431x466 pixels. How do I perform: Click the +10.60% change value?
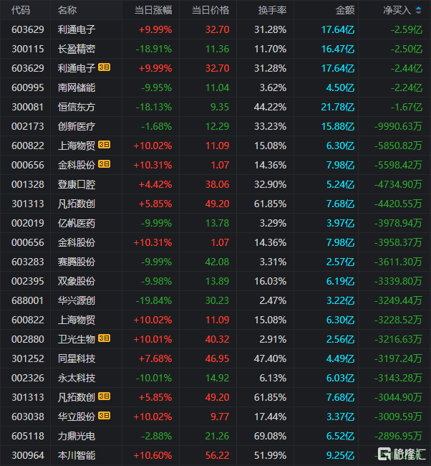click(152, 455)
